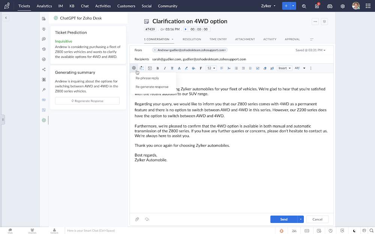Click the ChatGPT icon in the reply toolbar

click(134, 68)
